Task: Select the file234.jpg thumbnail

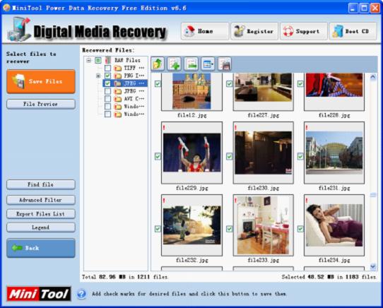Action: (334, 225)
